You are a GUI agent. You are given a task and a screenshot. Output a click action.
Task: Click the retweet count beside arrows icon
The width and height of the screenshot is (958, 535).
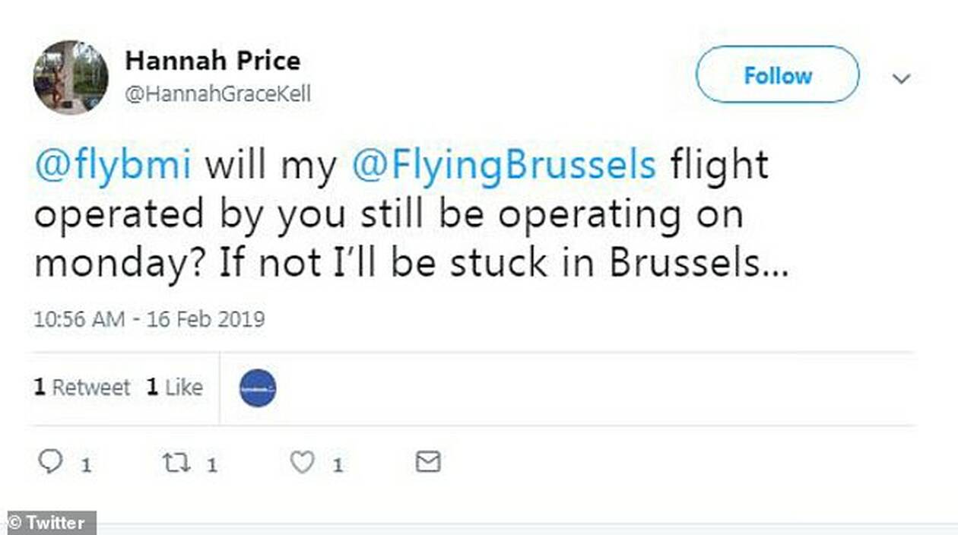pyautogui.click(x=212, y=464)
